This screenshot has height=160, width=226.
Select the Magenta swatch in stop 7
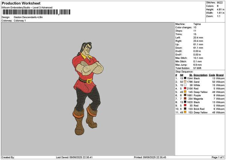point(185,98)
